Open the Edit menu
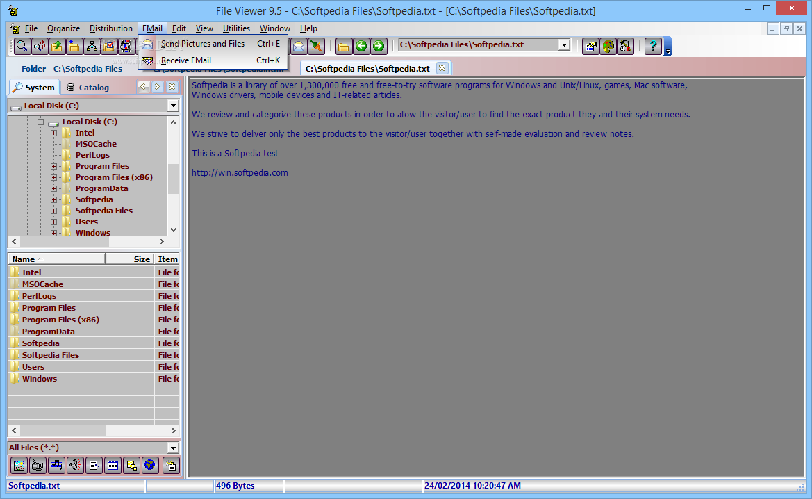The image size is (812, 499). [179, 28]
